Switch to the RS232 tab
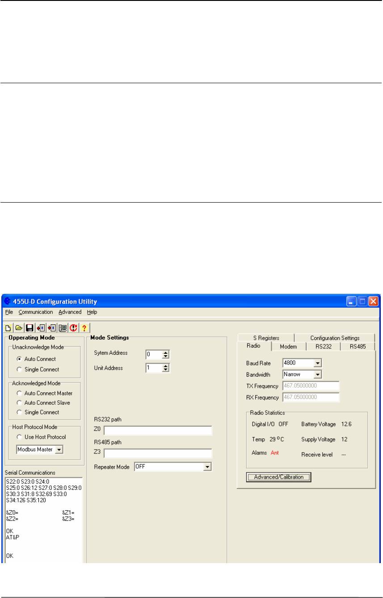The height and width of the screenshot is (598, 383). tap(323, 346)
